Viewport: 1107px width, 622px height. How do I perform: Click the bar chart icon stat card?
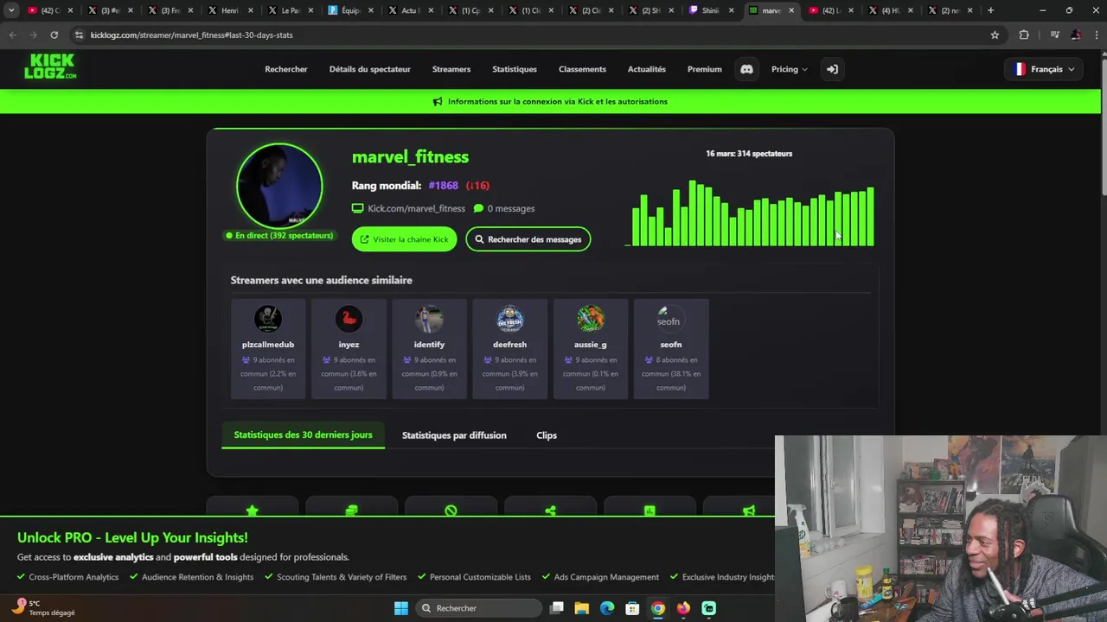tap(649, 511)
